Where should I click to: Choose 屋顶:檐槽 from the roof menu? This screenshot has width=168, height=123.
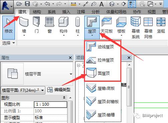(x=103, y=115)
